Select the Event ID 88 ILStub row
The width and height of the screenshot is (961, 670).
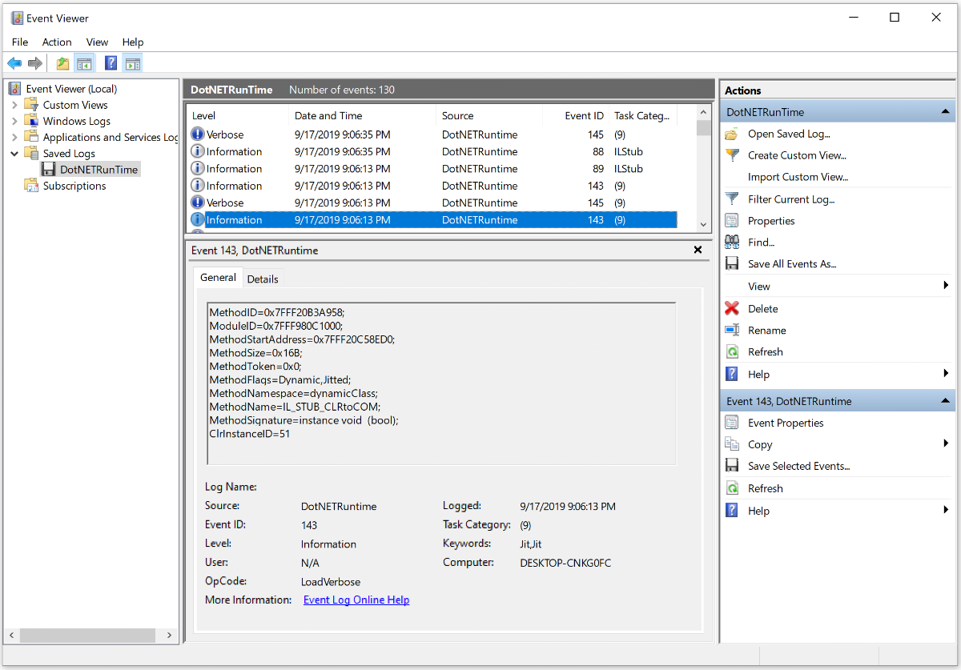tap(433, 151)
